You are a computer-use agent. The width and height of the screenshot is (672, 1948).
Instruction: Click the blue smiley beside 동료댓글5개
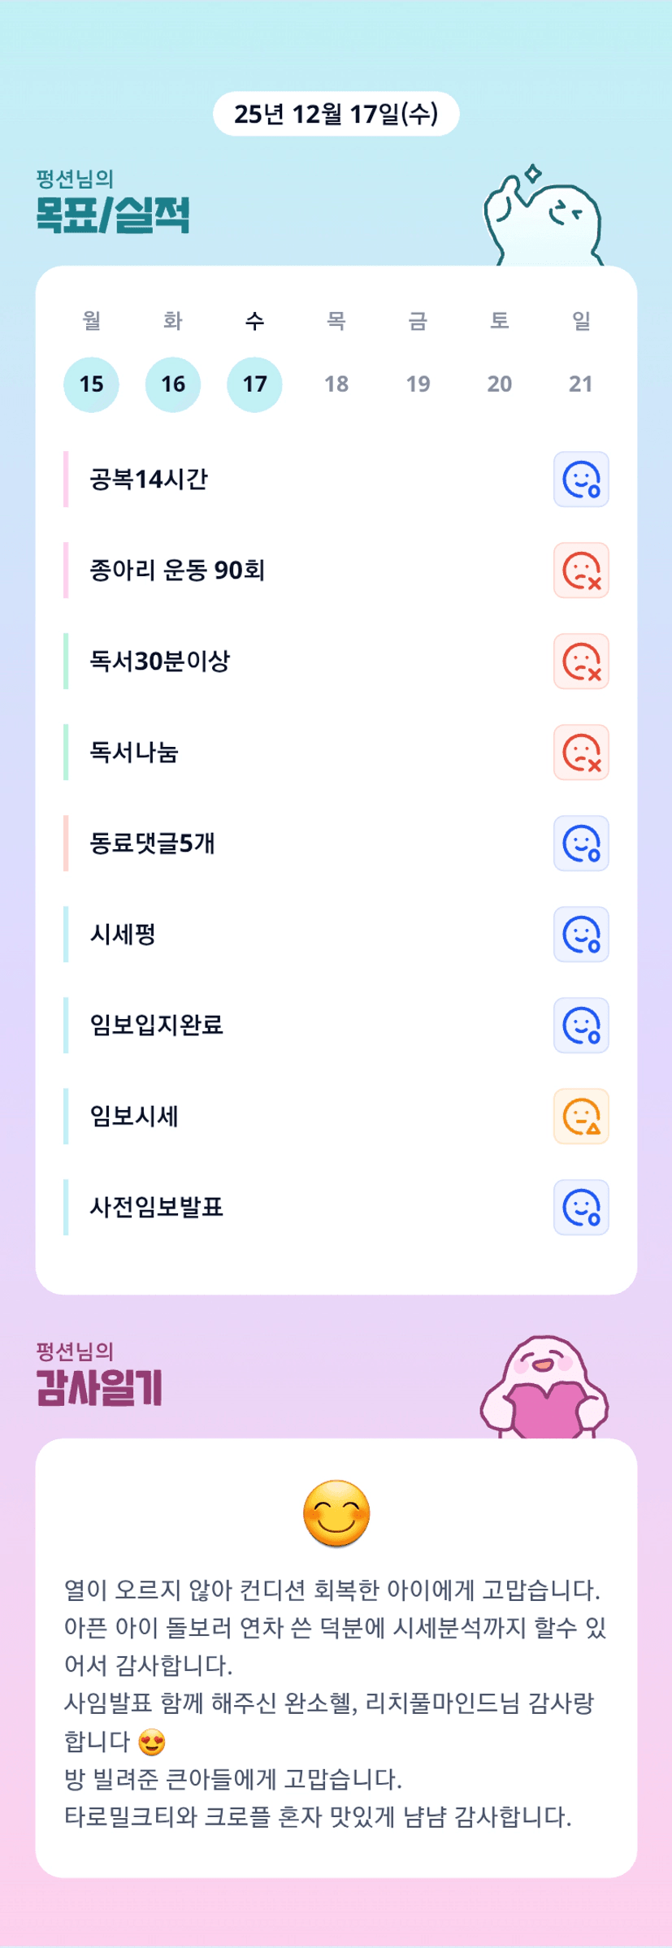(x=581, y=844)
